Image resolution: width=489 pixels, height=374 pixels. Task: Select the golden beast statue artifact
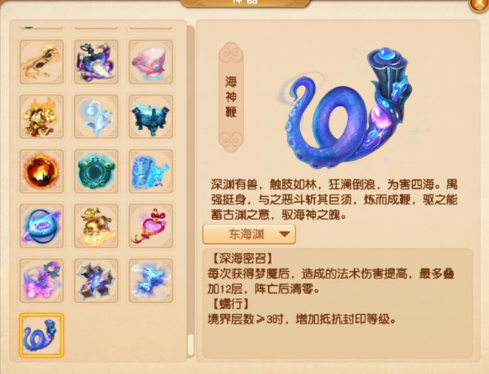(x=96, y=226)
